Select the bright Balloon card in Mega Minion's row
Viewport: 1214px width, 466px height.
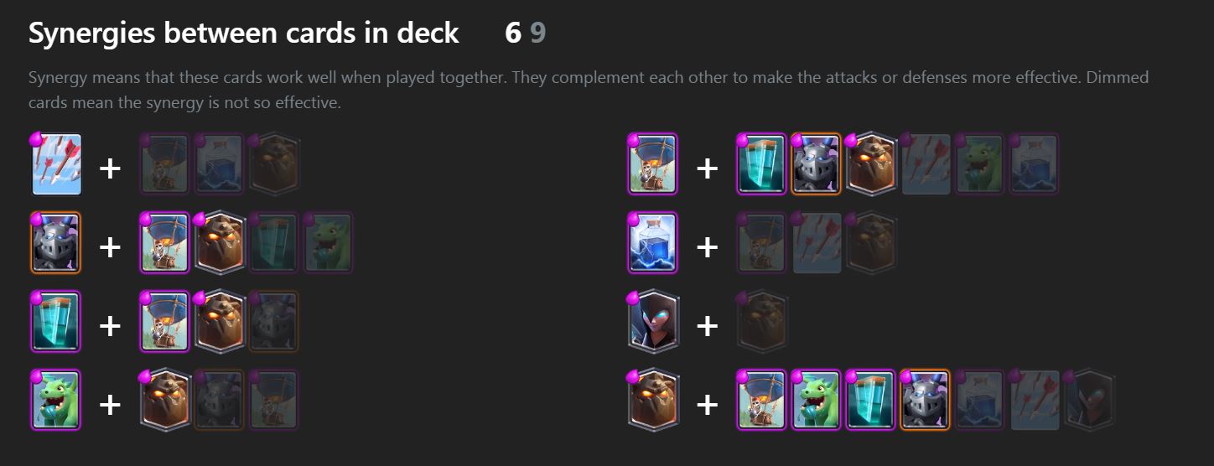coord(164,242)
